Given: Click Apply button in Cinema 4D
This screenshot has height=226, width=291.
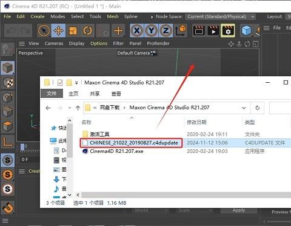Looking at the screenshot, I should (x=239, y=210).
